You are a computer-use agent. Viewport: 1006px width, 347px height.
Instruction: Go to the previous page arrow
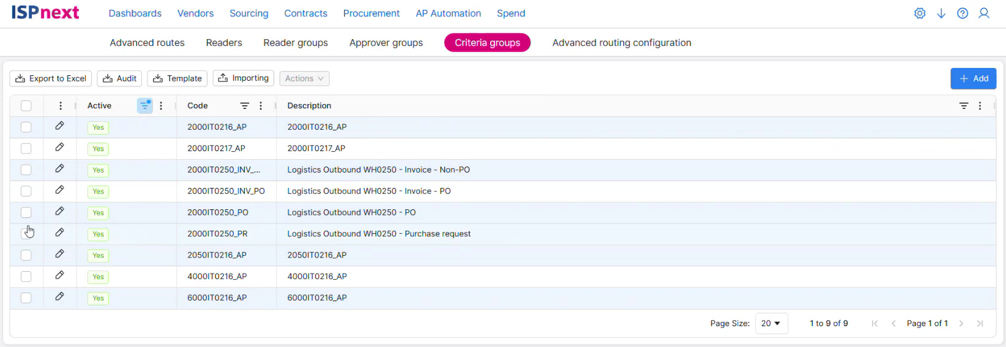[x=893, y=324]
